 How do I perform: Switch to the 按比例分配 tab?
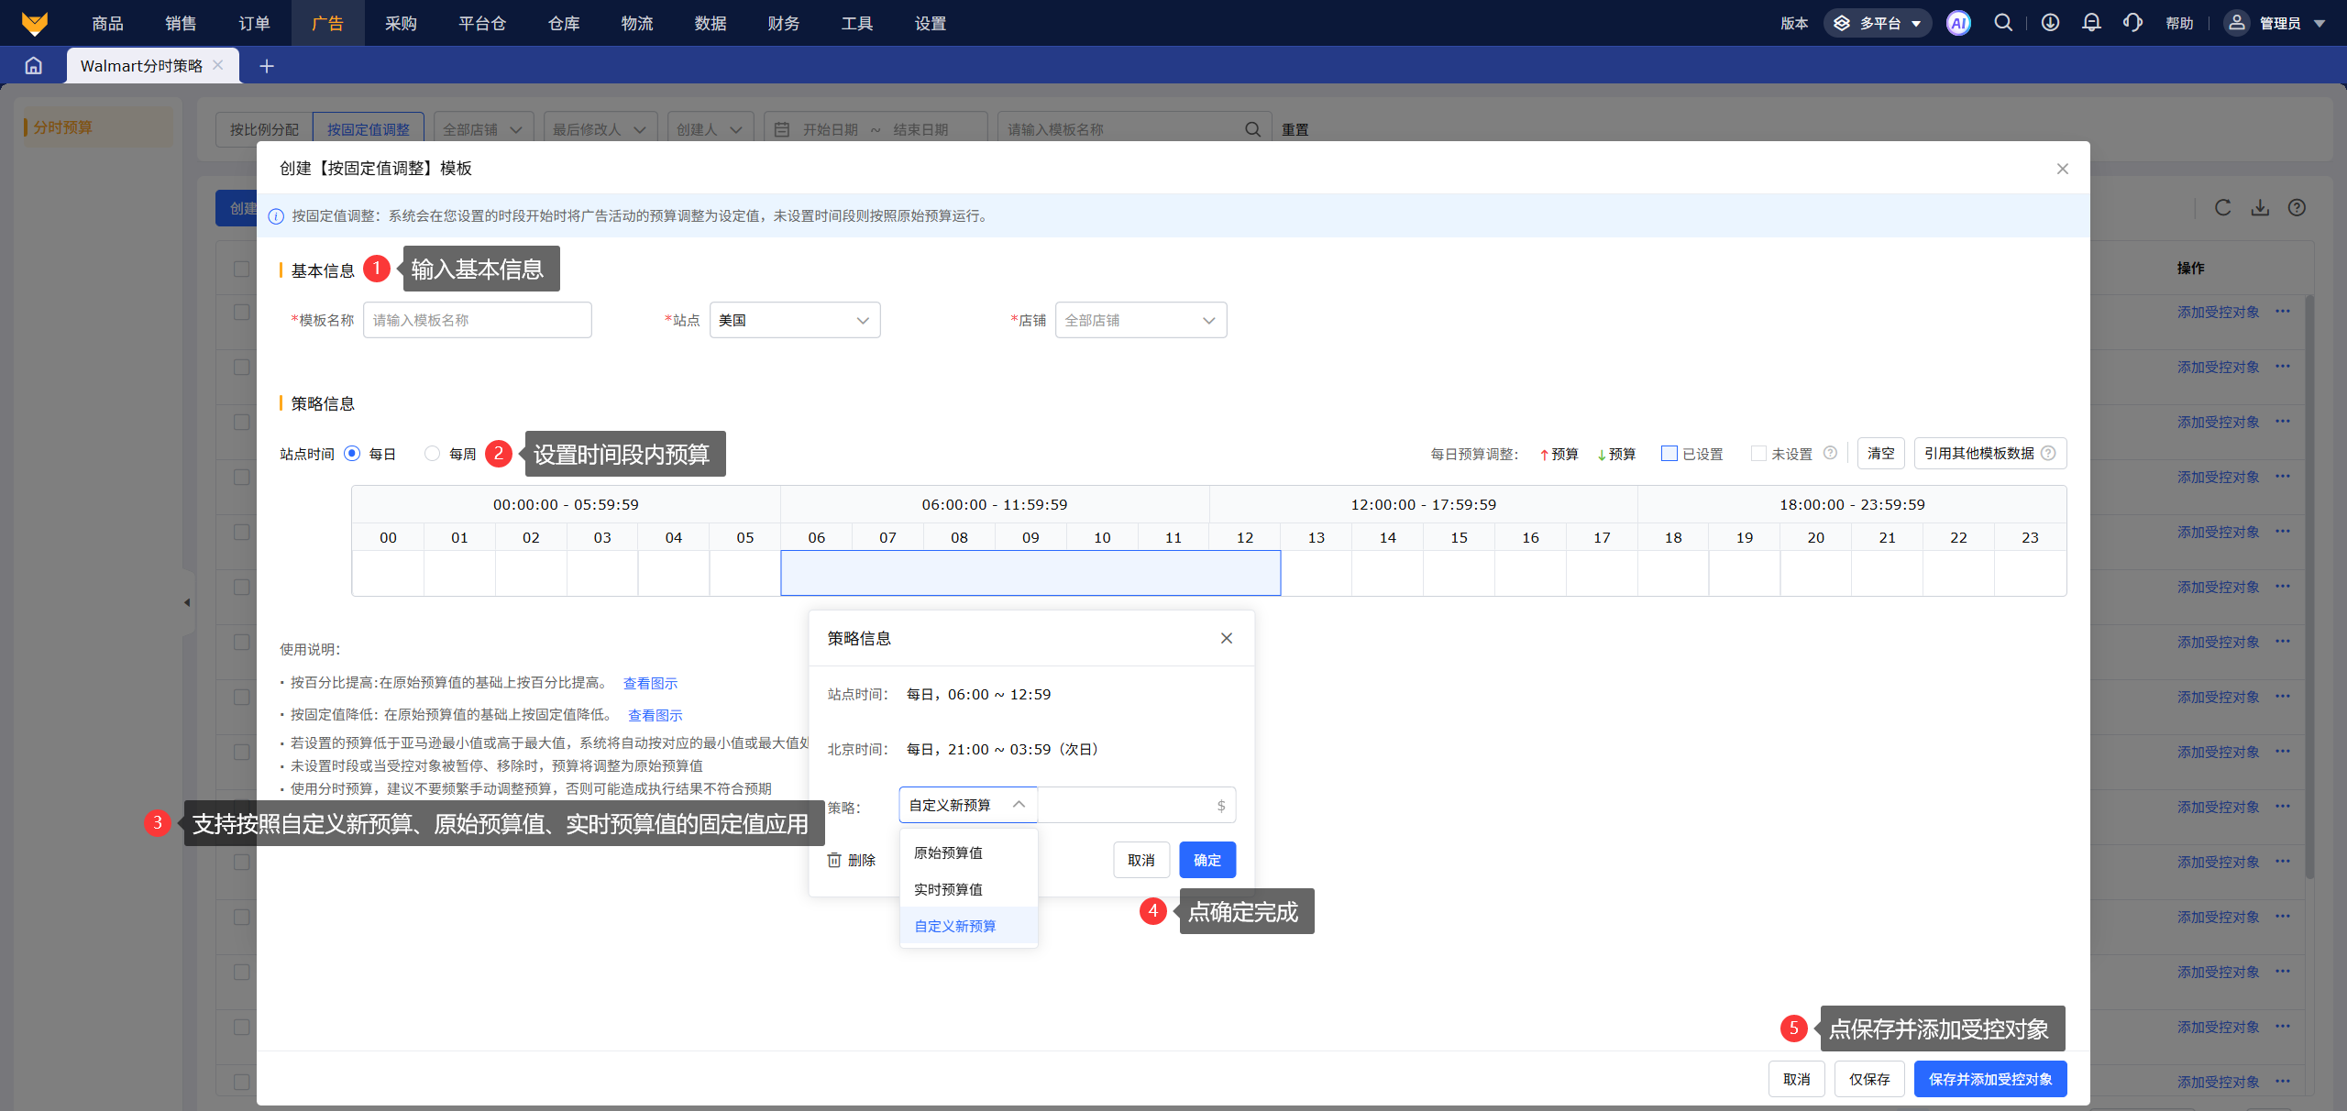[264, 129]
